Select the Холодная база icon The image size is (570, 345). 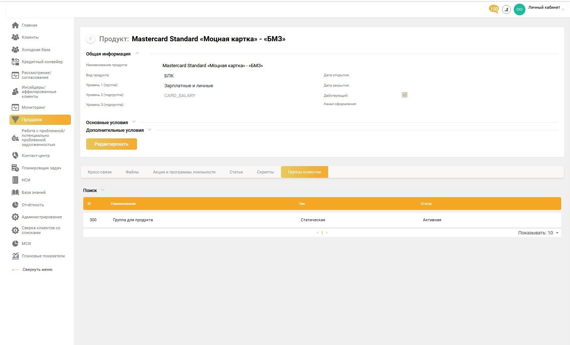click(x=15, y=50)
